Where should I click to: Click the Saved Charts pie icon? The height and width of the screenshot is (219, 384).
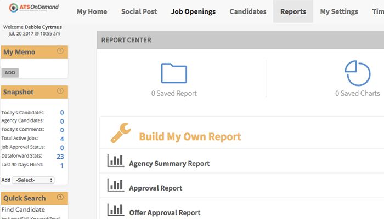click(x=357, y=73)
